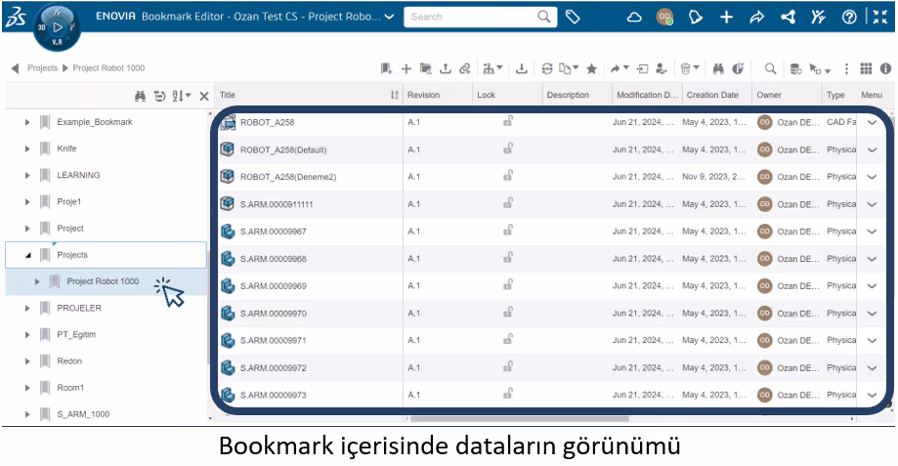This screenshot has width=898, height=466.
Task: Open the information panel icon
Action: click(885, 68)
